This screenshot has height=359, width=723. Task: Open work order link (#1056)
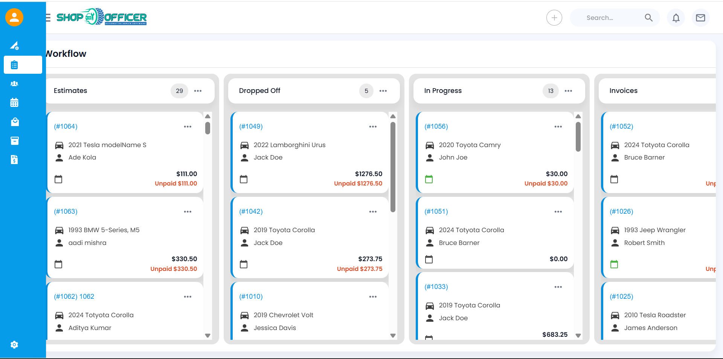(436, 126)
